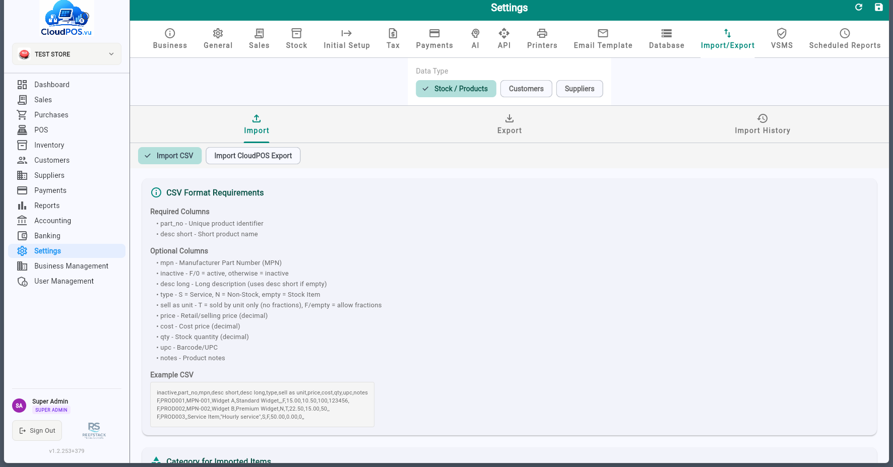Switch to the Export tab
The image size is (893, 467).
click(x=509, y=124)
